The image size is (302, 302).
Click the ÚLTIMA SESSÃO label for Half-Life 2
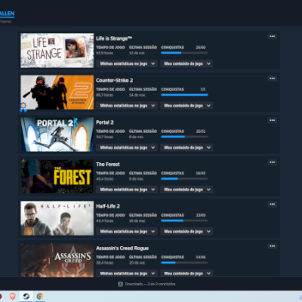tap(143, 215)
